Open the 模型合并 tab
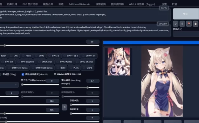 tap(48, 4)
